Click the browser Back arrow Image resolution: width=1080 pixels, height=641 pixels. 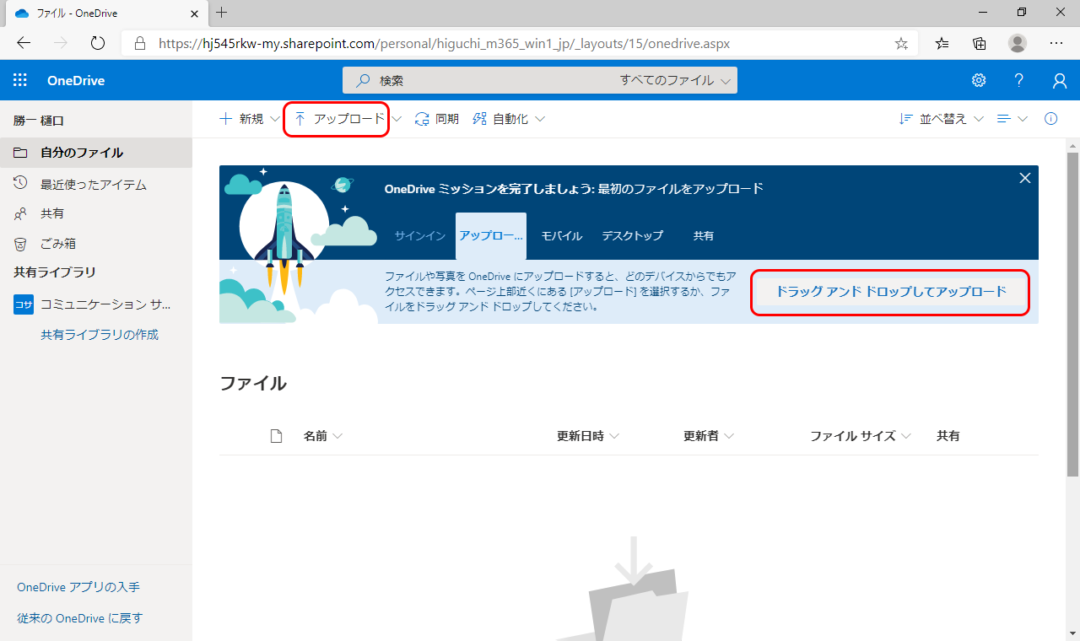click(x=24, y=43)
